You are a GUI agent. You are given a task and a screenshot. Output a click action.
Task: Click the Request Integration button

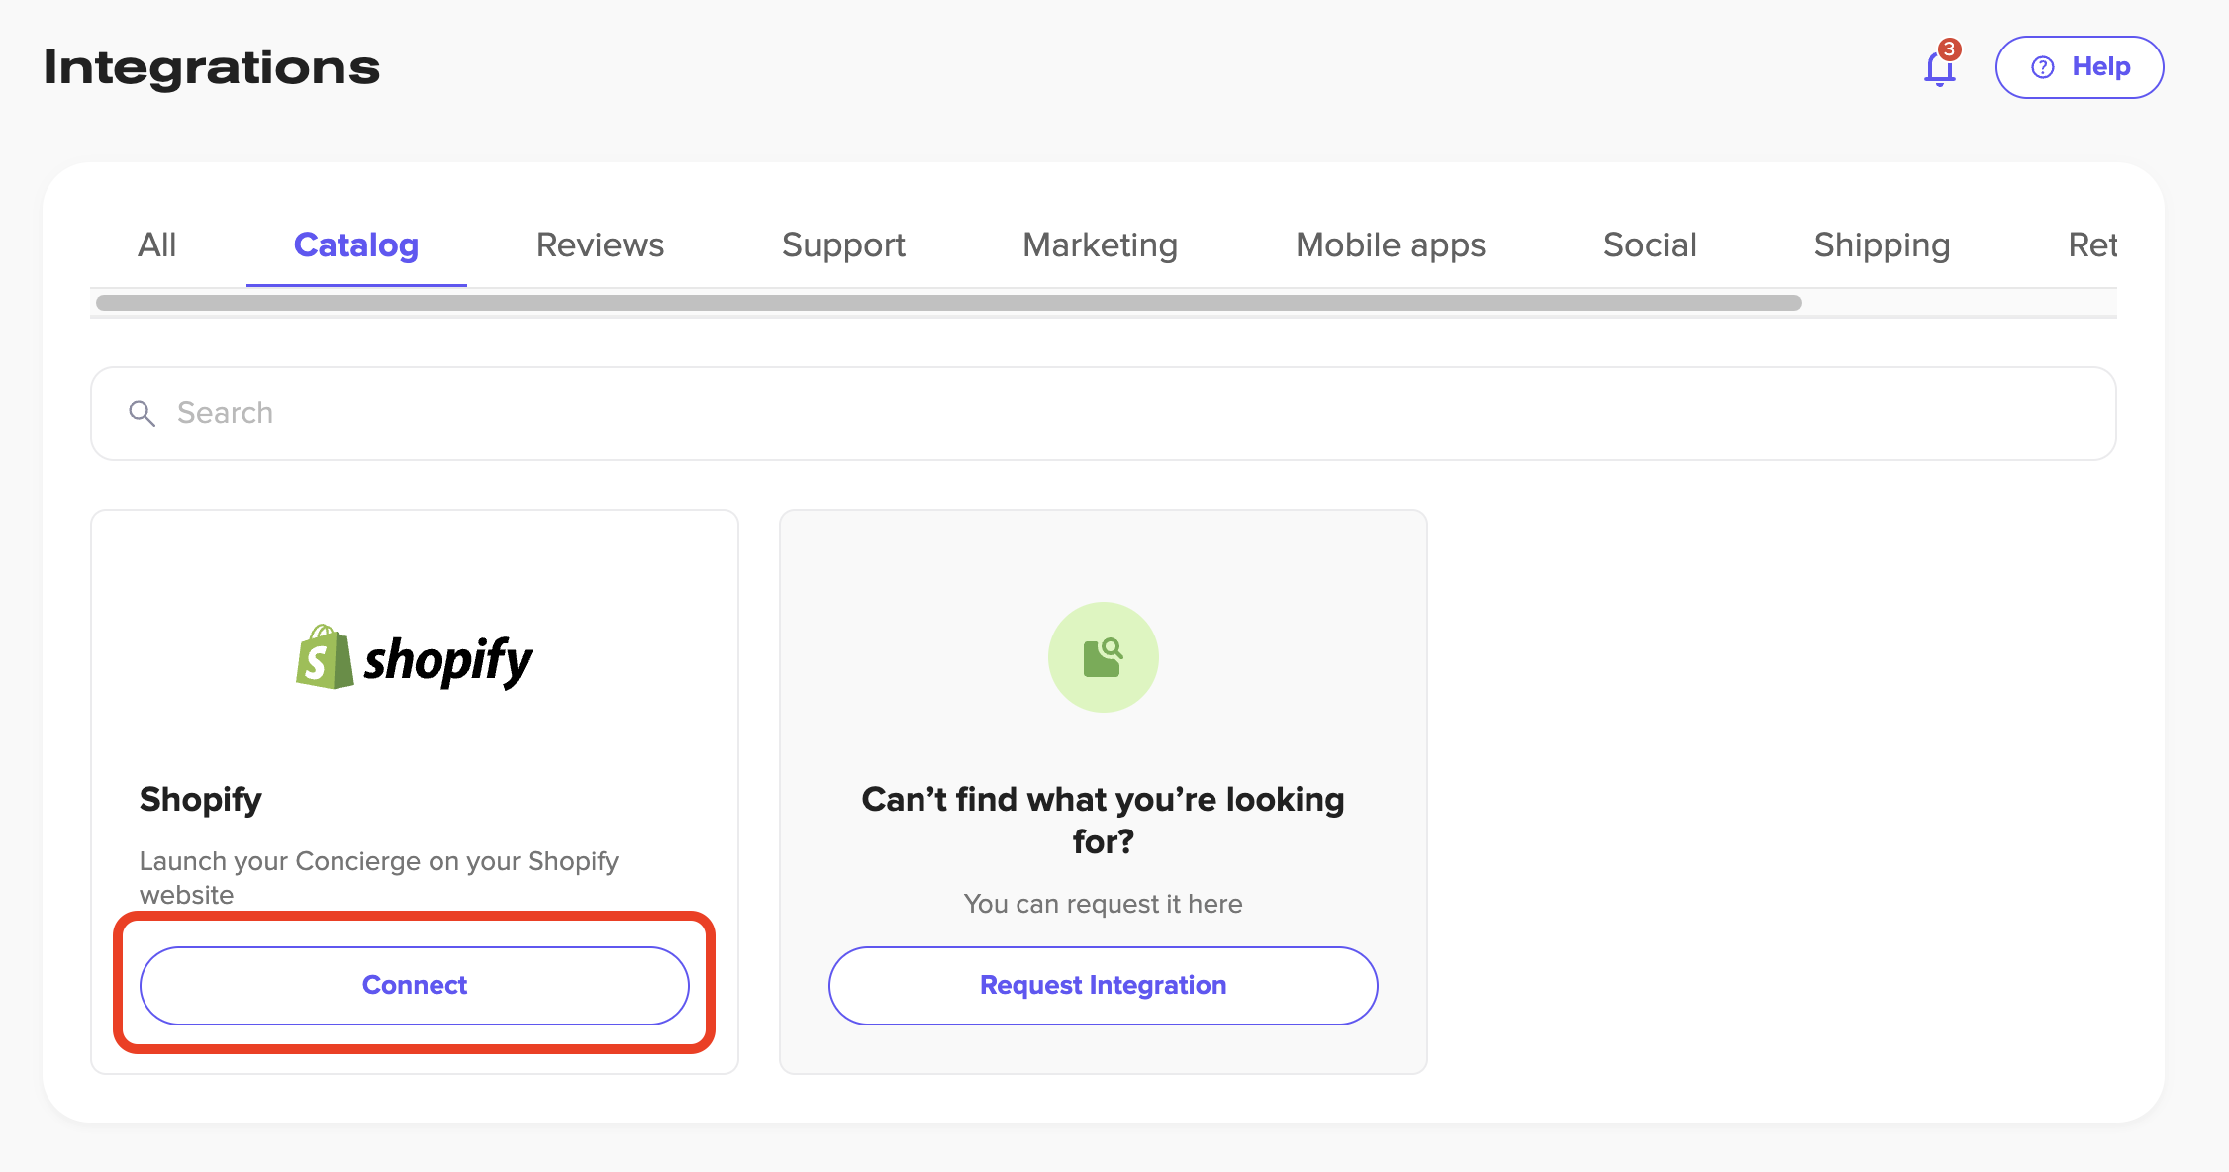click(1103, 985)
